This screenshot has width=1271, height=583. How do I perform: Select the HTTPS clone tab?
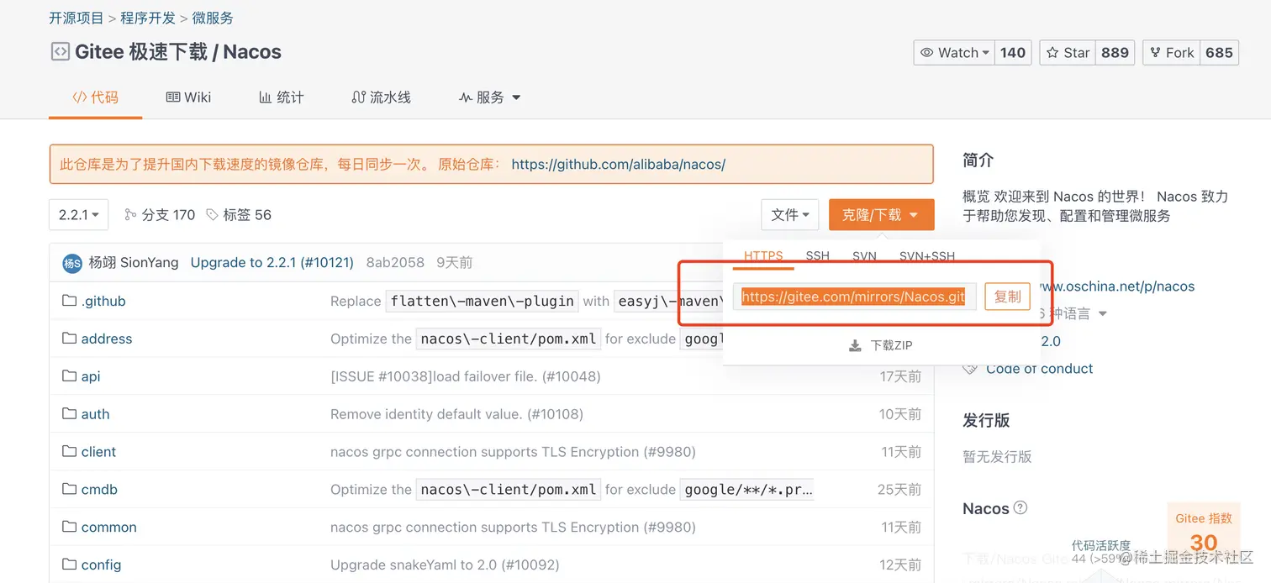[x=763, y=256]
